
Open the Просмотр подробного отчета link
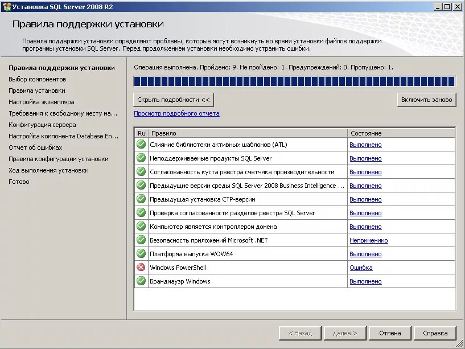click(x=177, y=113)
